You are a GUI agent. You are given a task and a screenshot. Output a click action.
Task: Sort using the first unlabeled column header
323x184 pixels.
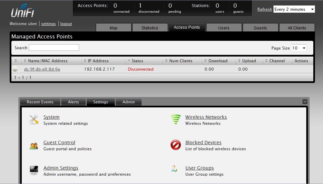(x=16, y=61)
